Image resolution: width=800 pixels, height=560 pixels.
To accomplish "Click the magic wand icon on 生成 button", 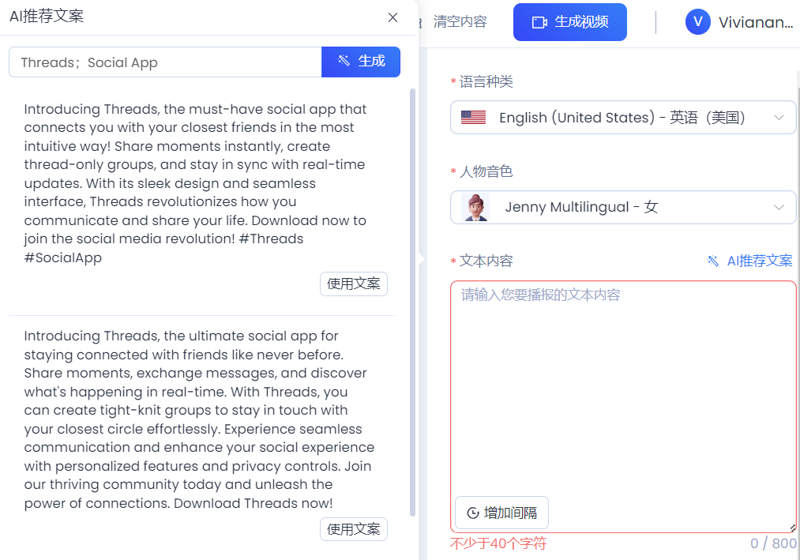I will click(344, 61).
